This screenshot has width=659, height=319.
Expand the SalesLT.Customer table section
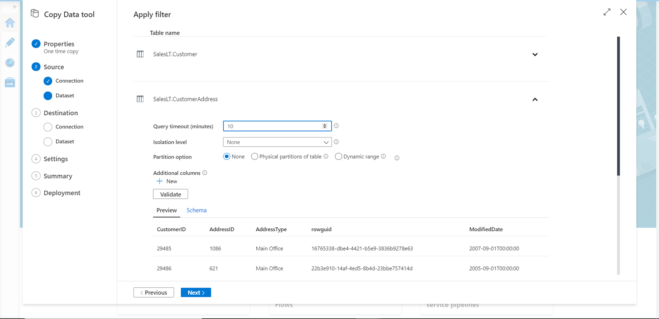(x=535, y=54)
